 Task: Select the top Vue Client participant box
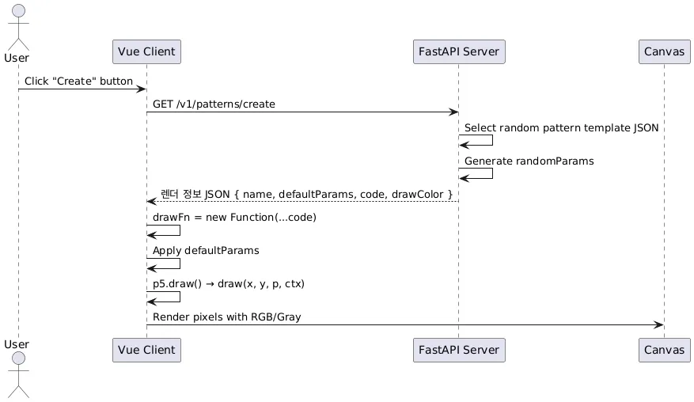(x=146, y=51)
